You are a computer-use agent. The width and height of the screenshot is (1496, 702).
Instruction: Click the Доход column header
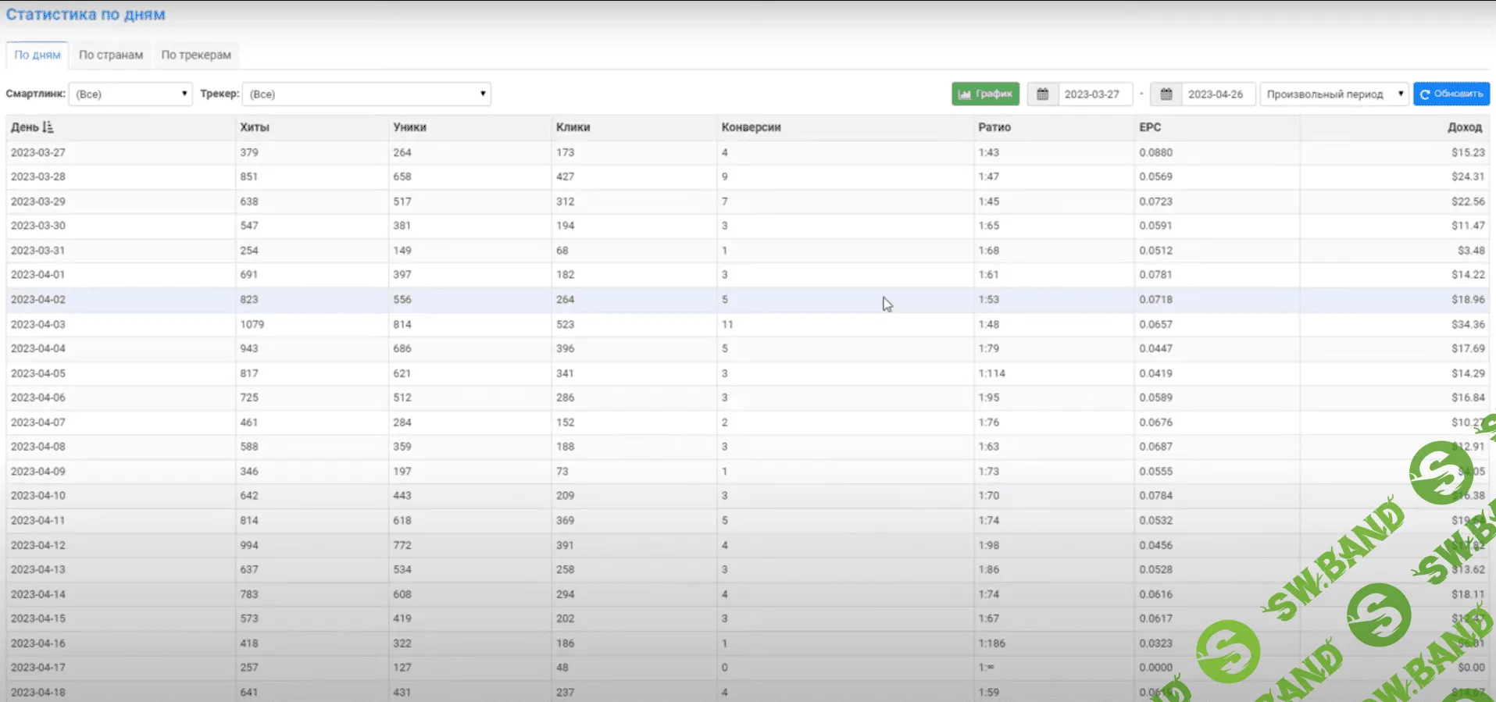point(1464,127)
